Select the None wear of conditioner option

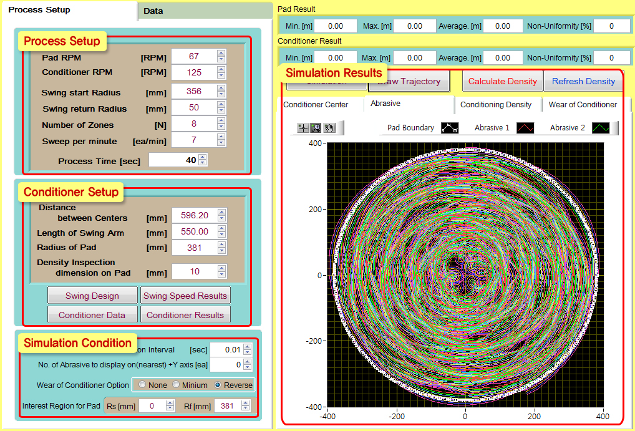142,385
